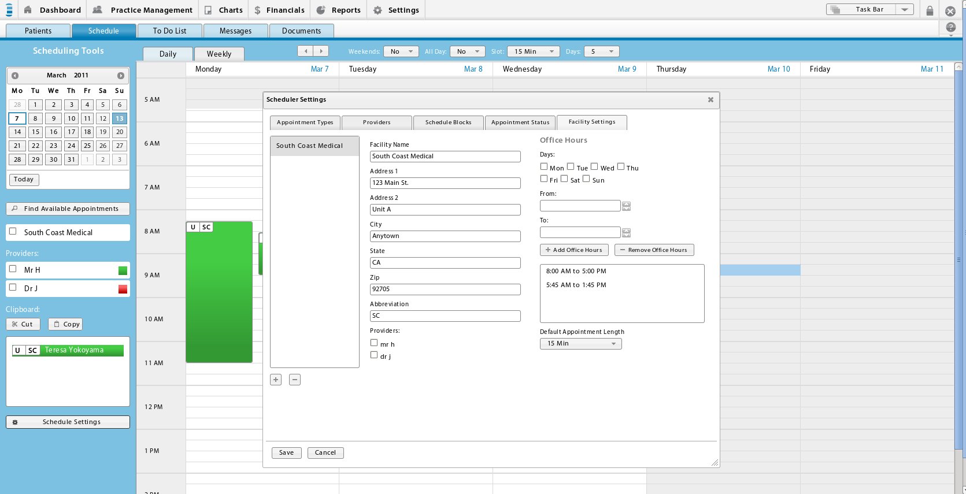966x494 pixels.
Task: Open the Weekends dropdown
Action: (x=401, y=51)
